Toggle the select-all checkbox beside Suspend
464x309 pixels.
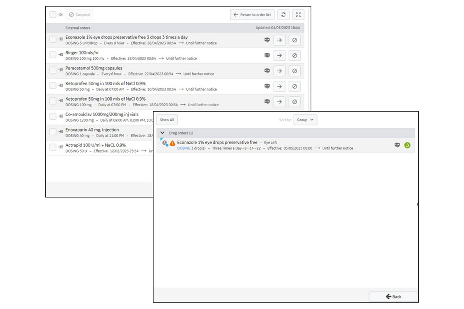click(53, 15)
